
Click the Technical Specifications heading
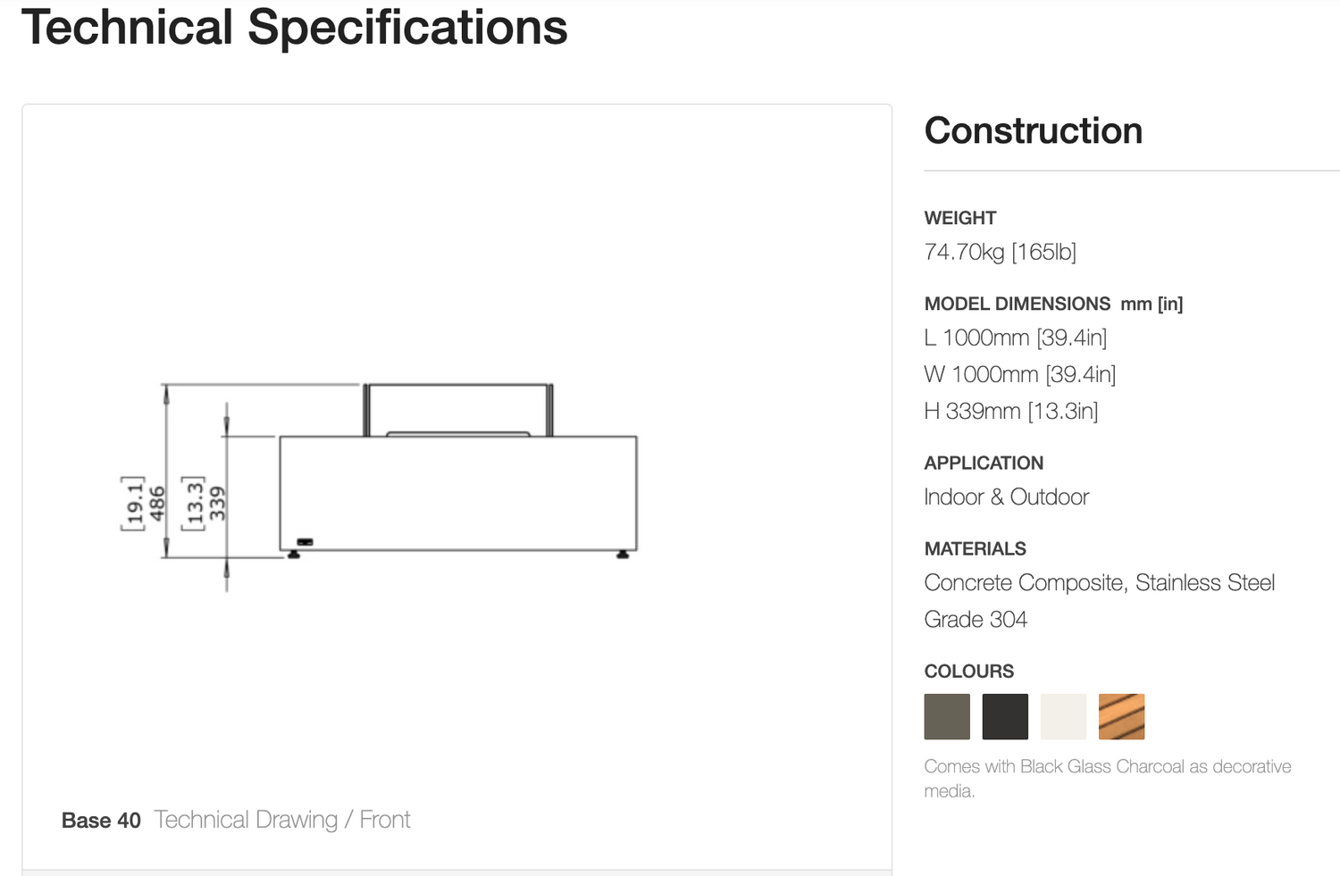coord(295,27)
